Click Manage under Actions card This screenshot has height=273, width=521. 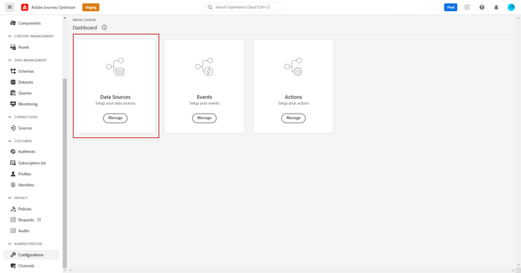pos(293,118)
